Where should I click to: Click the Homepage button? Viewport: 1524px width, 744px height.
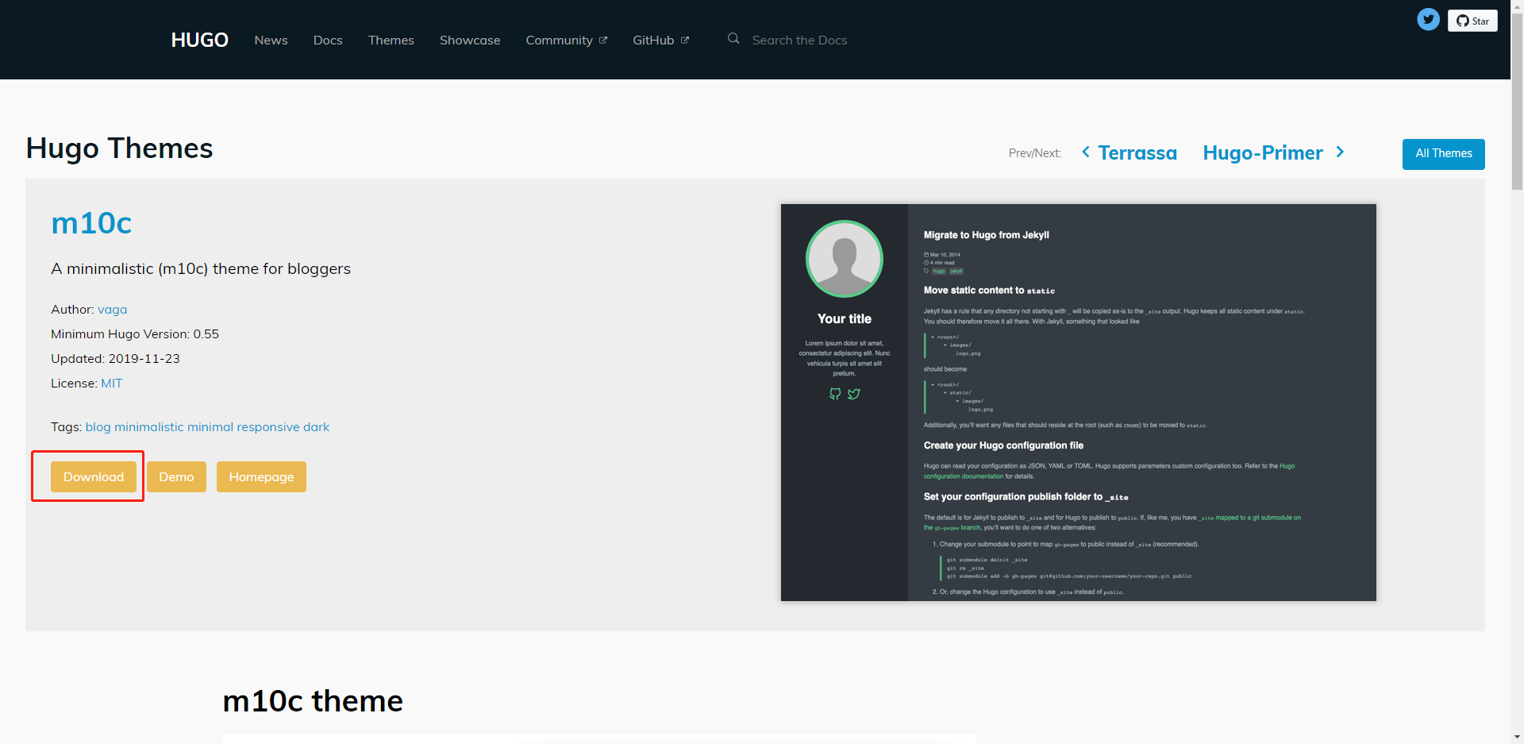click(x=261, y=477)
